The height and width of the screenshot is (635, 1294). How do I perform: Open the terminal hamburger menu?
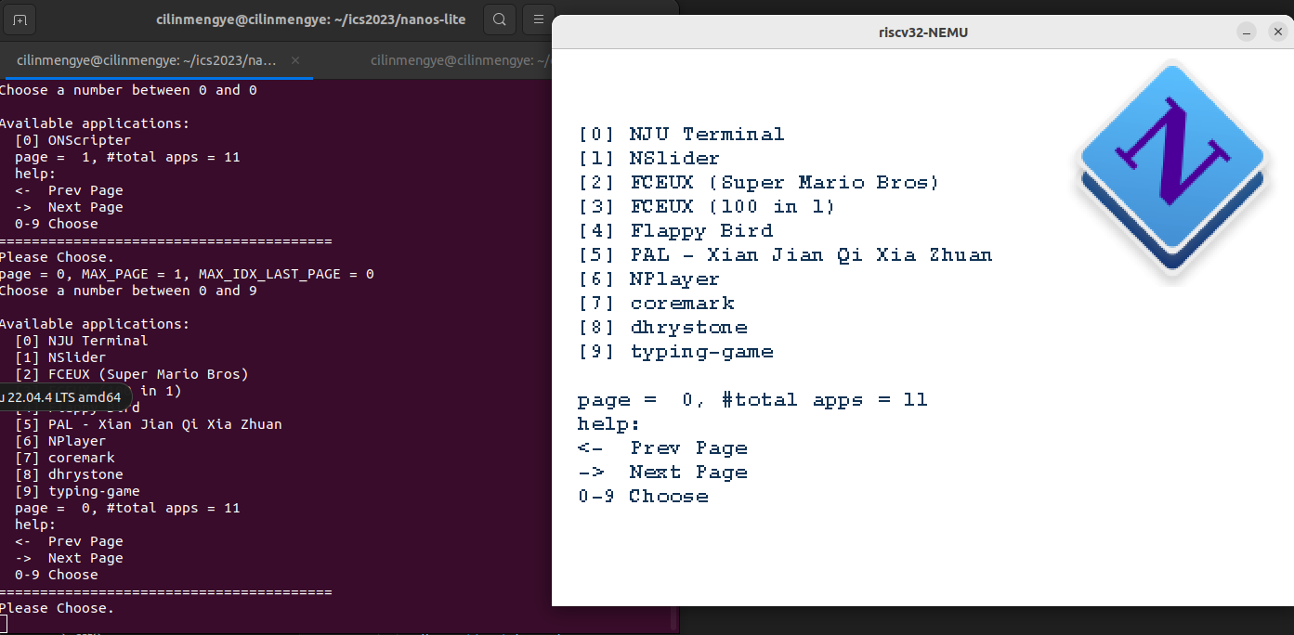click(538, 19)
